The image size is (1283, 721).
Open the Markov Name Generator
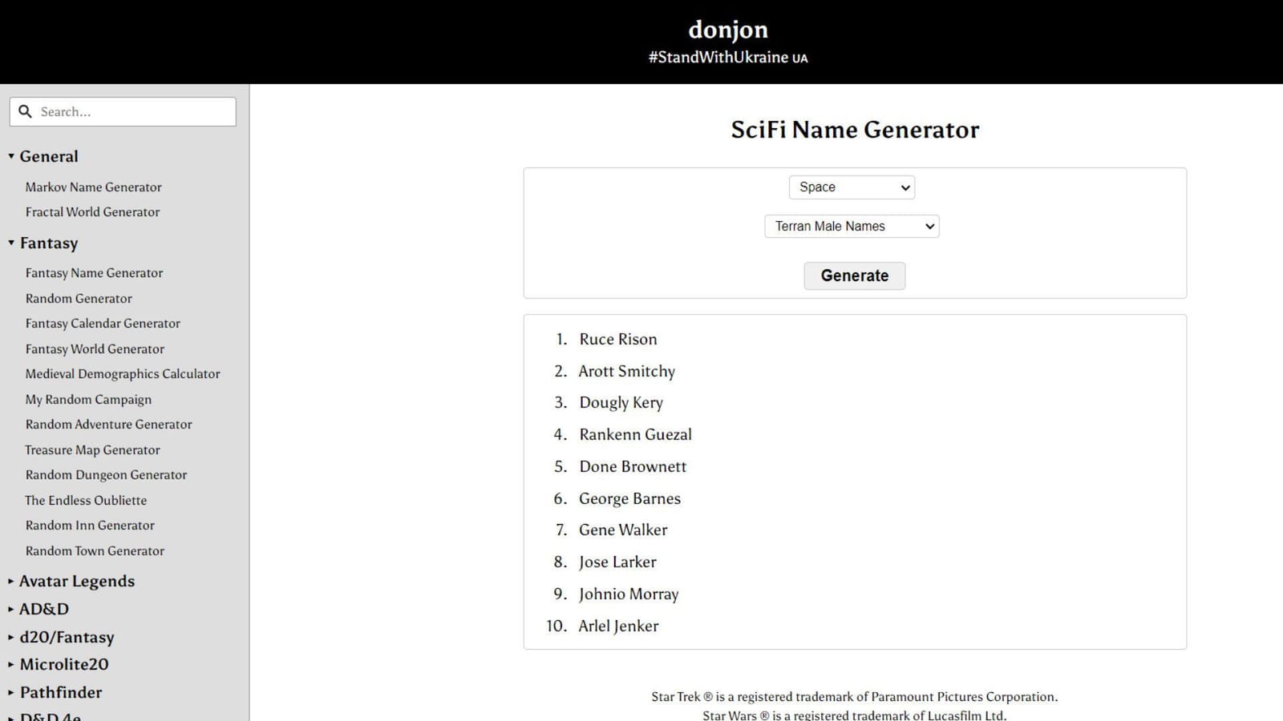tap(92, 187)
